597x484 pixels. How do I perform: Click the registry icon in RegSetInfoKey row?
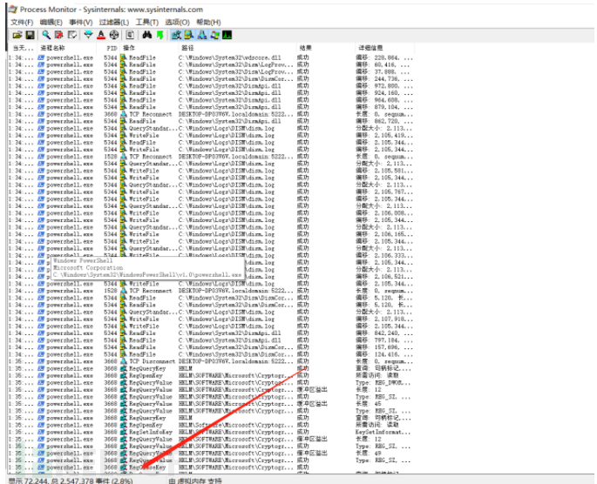tap(124, 433)
